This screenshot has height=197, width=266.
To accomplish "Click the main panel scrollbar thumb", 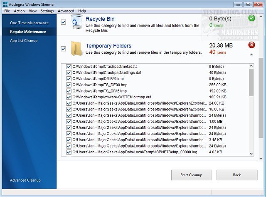I will coord(261,98).
